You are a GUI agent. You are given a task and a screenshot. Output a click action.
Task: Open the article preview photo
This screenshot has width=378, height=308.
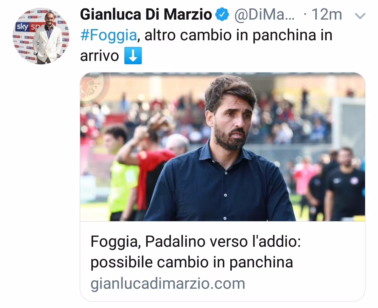tap(223, 147)
